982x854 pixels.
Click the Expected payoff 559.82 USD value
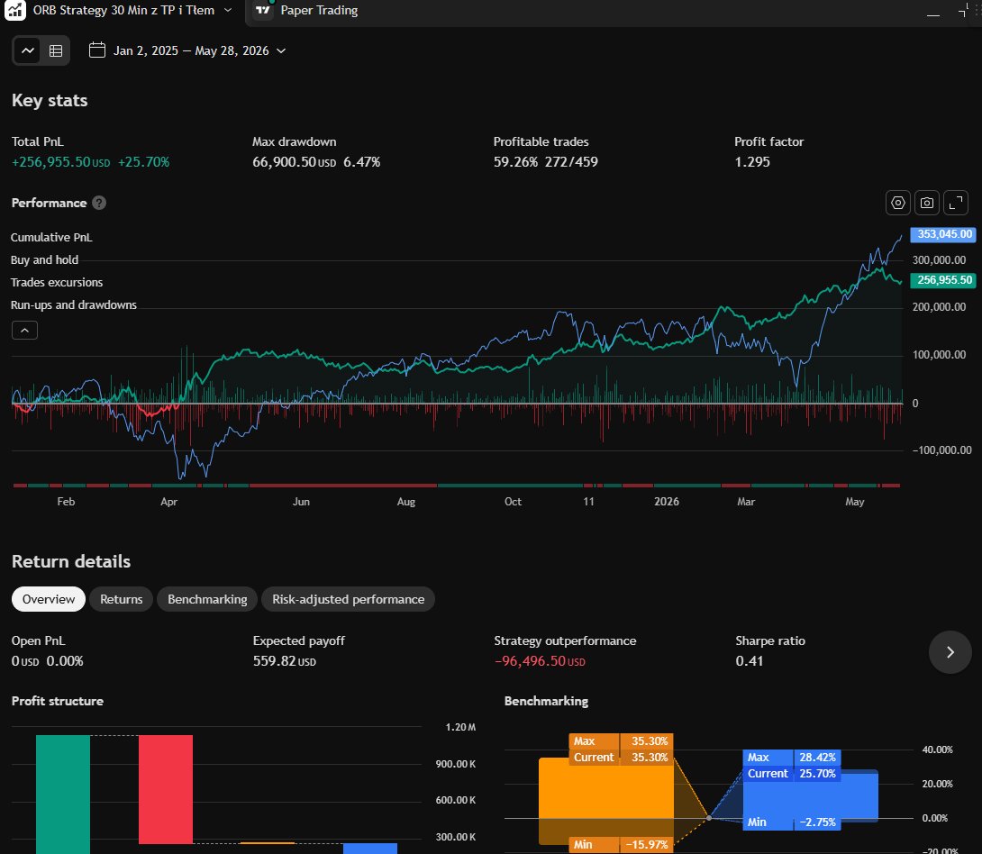click(x=285, y=661)
